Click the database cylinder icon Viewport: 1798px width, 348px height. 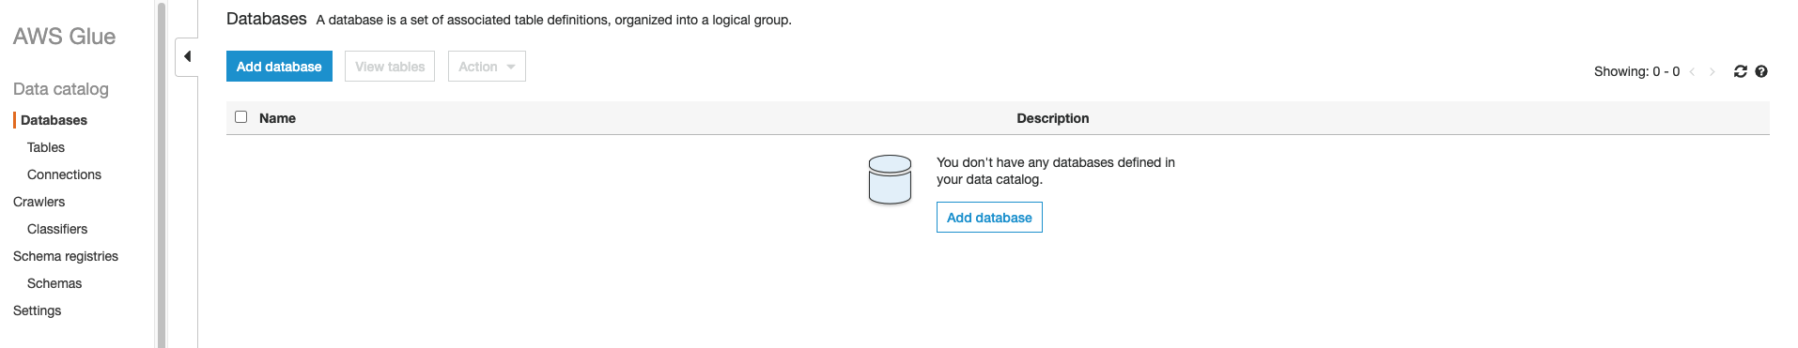890,180
